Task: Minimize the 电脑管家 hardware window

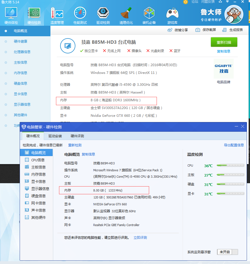Action: tap(236, 126)
